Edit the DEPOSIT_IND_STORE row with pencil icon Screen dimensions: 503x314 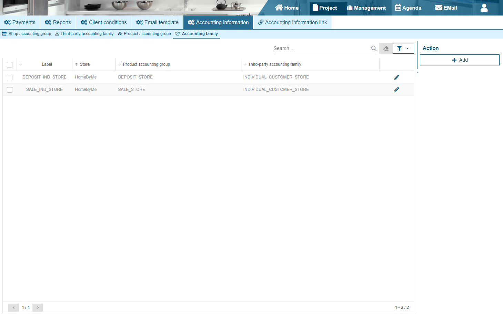[396, 77]
